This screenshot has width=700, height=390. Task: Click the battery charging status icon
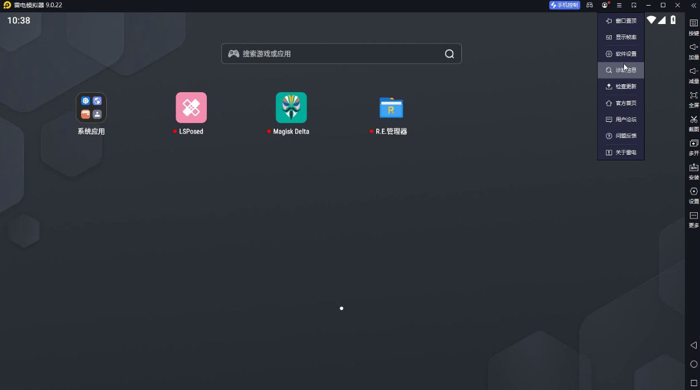[x=673, y=20]
